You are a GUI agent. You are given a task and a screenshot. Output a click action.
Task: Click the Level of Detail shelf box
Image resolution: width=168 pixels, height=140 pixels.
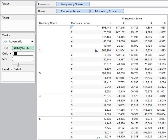click(18, 76)
